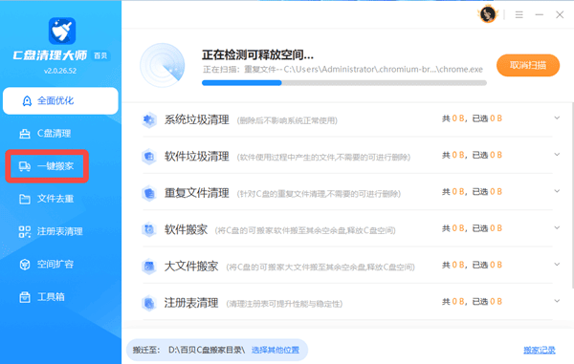Click the 注册表清理 grid icon
Image resolution: width=574 pixels, height=364 pixels.
(25, 231)
